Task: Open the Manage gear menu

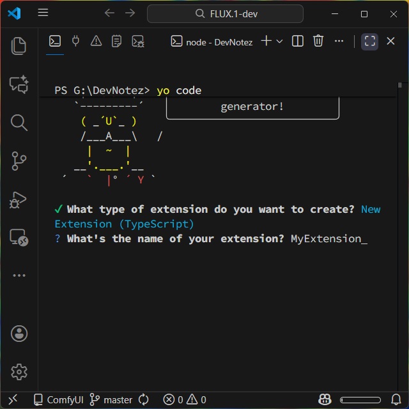Action: point(19,371)
